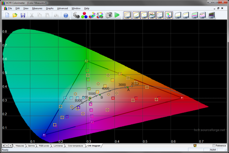The width and height of the screenshot is (229, 153).
Task: Click the Open folder icon
Action: coord(15,15)
